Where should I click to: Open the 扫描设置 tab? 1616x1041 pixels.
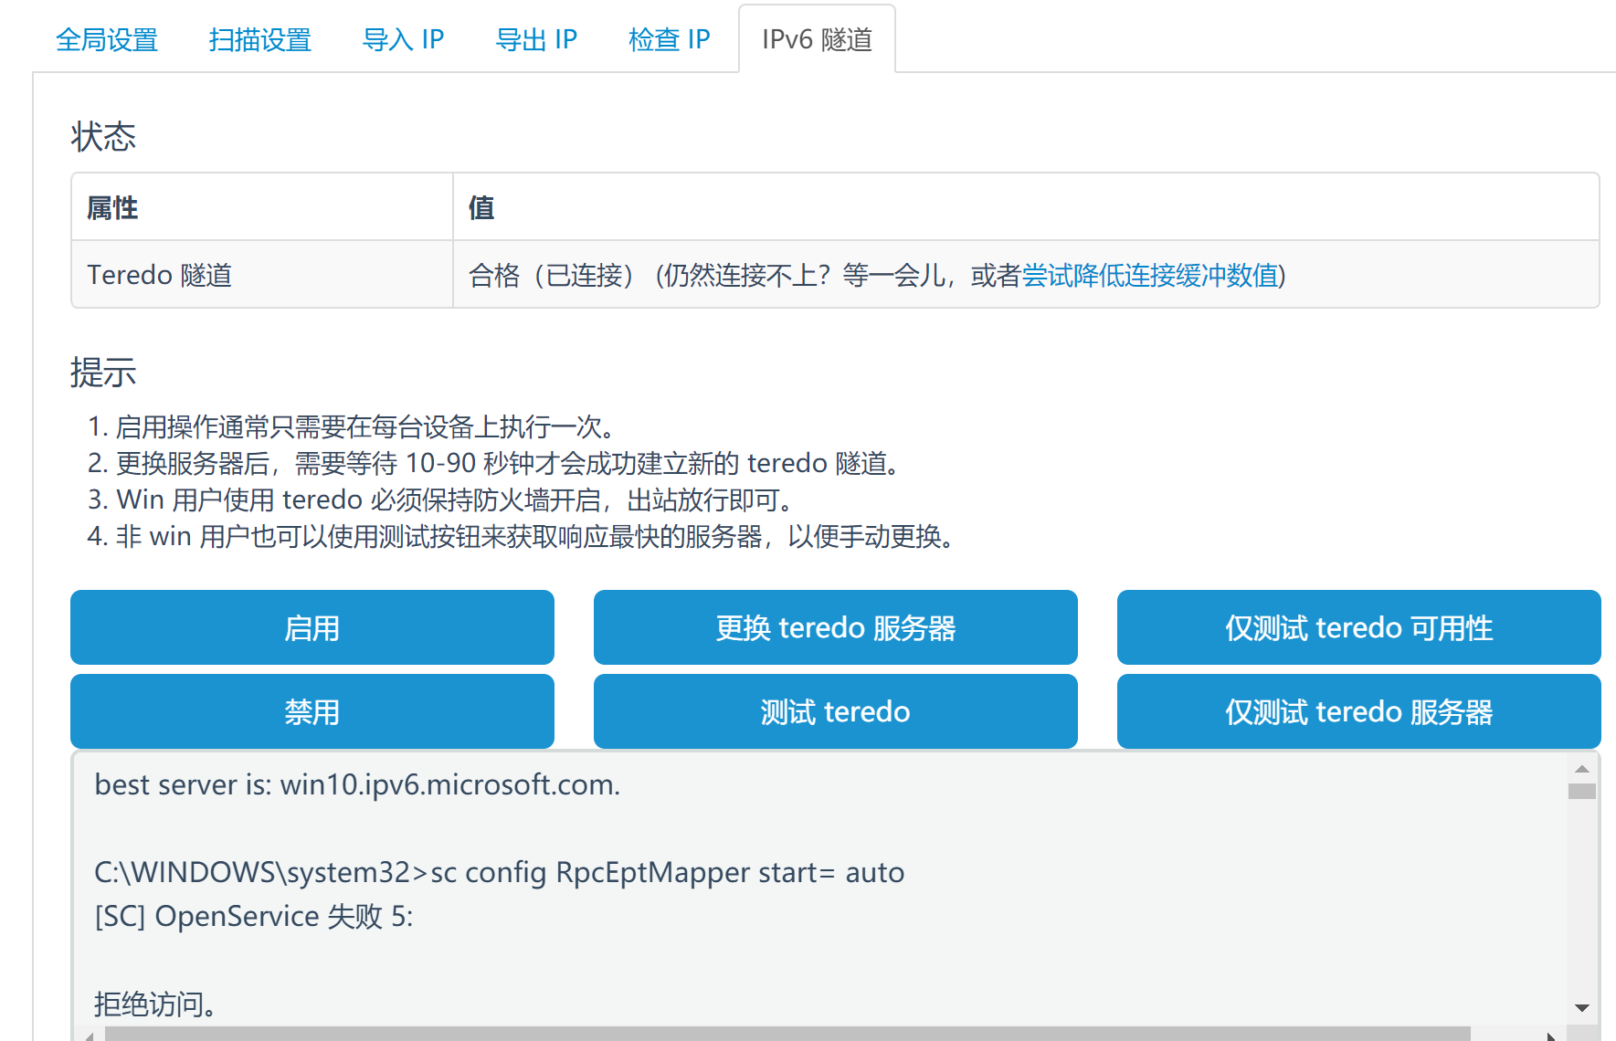tap(259, 38)
